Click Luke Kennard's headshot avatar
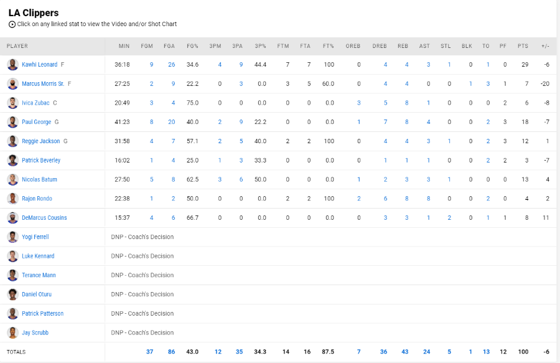 12,256
